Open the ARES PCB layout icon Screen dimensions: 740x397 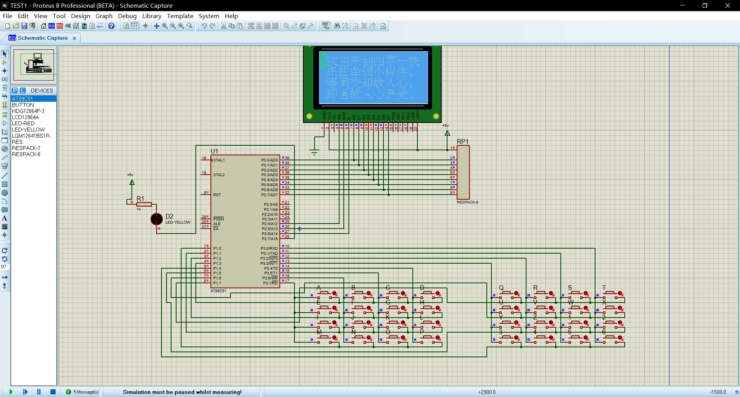click(60, 26)
